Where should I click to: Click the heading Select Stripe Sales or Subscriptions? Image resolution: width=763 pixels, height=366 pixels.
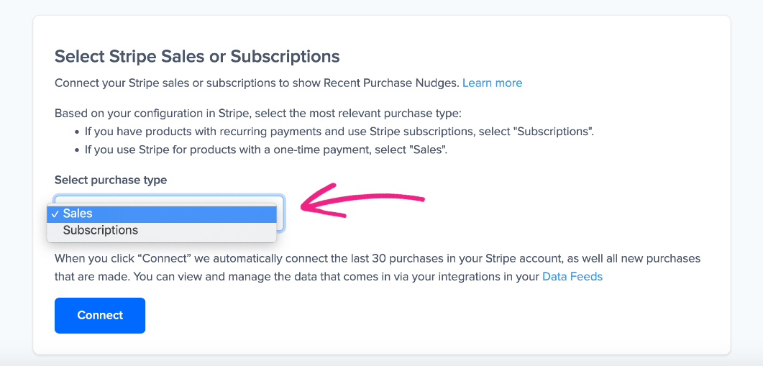197,56
